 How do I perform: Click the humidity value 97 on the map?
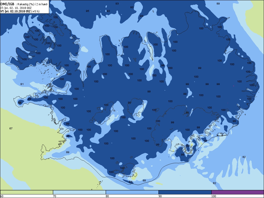(206, 141)
